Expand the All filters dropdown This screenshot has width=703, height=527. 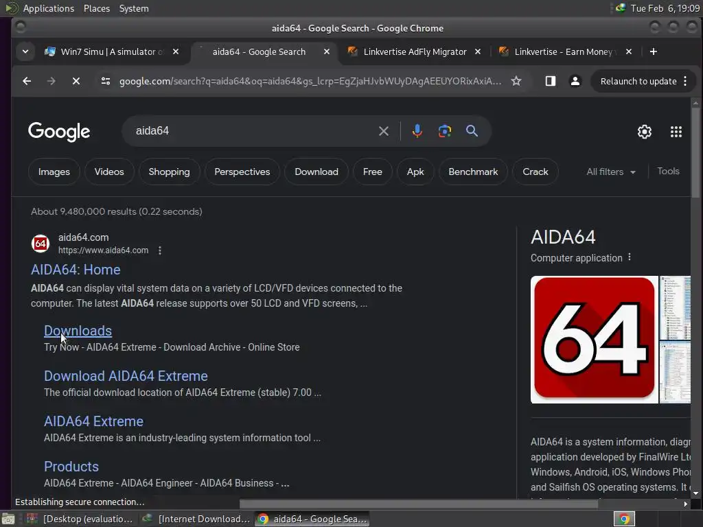tap(610, 172)
